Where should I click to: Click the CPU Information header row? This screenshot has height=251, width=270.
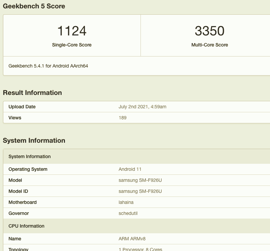click(x=137, y=226)
